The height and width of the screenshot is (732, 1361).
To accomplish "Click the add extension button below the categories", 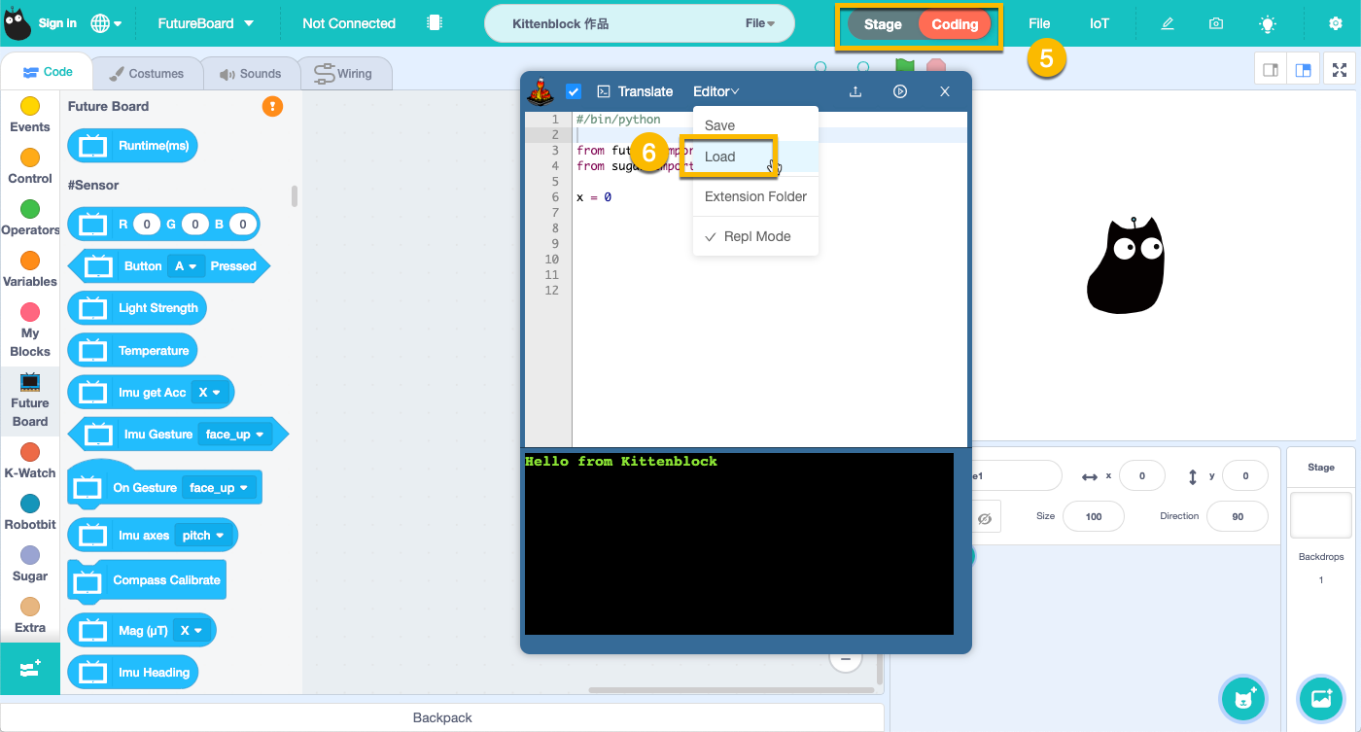I will [x=30, y=669].
